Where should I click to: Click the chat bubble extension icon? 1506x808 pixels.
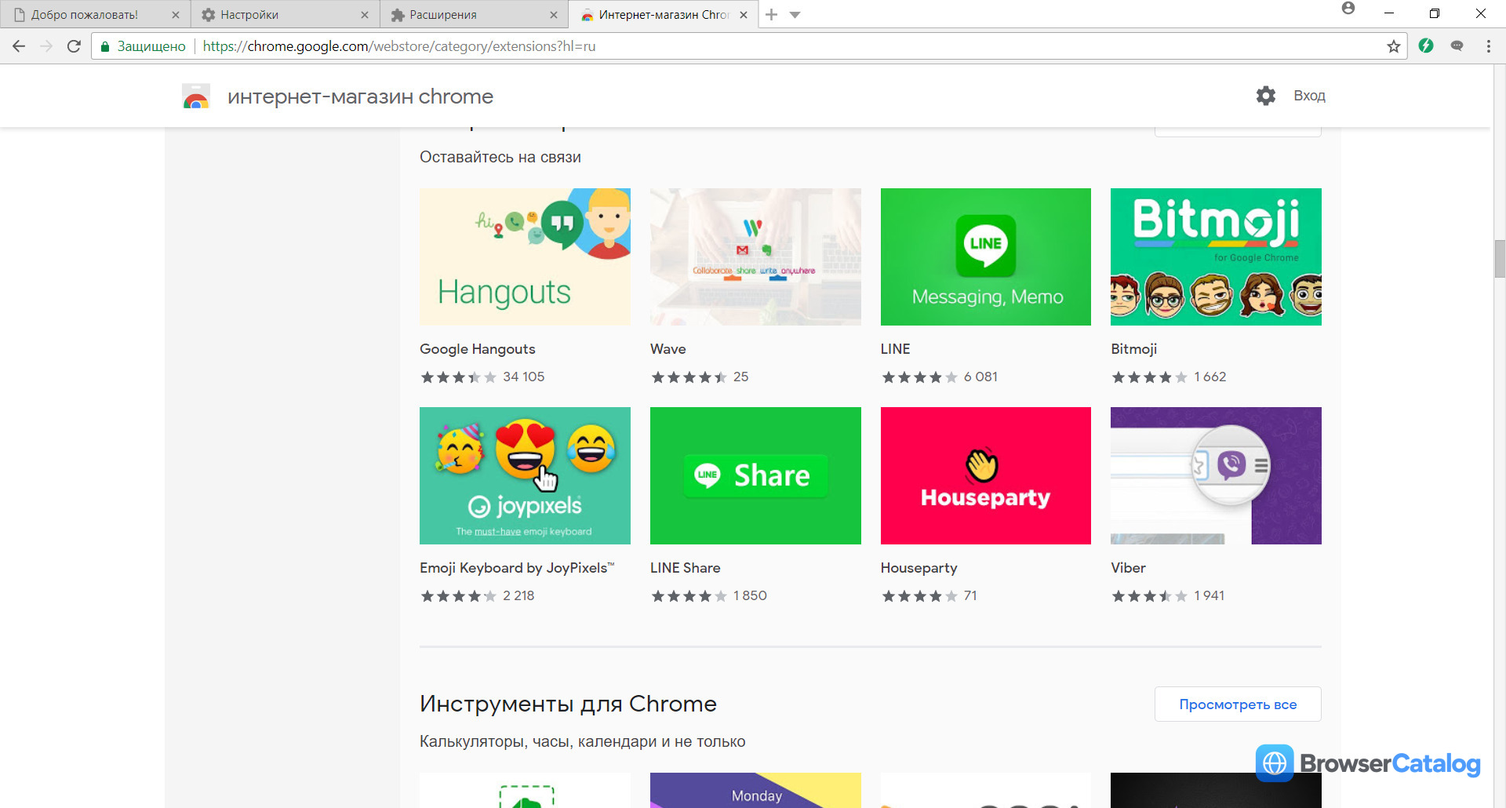tap(1457, 46)
